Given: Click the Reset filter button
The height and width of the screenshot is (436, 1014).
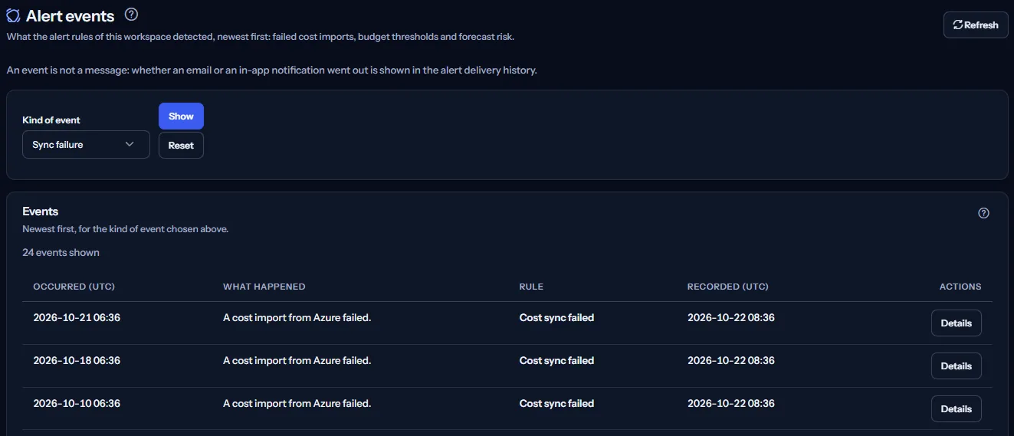Looking at the screenshot, I should (x=181, y=145).
